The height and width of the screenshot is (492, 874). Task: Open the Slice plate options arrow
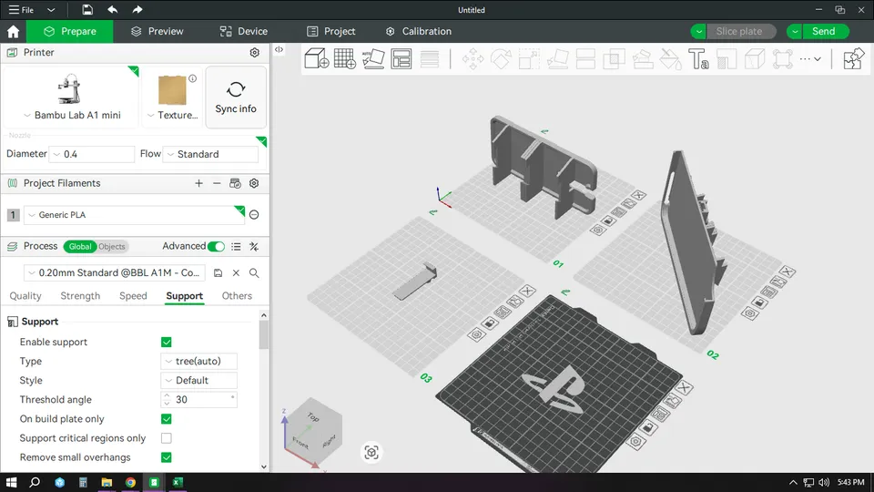coord(698,31)
